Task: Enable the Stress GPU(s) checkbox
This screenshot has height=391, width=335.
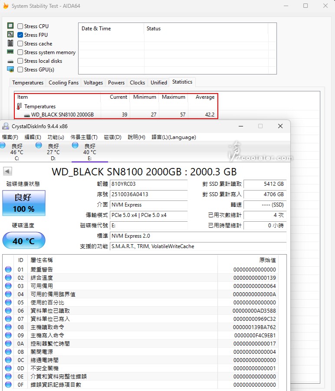Action: pos(20,70)
